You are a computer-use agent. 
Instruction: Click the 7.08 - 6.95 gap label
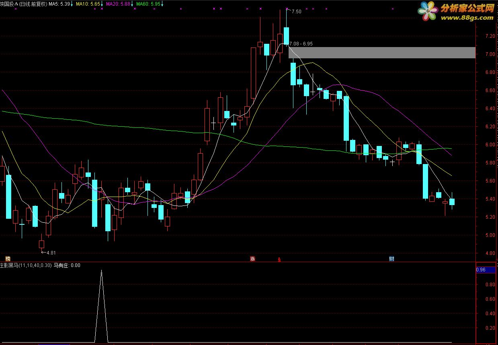click(x=301, y=43)
